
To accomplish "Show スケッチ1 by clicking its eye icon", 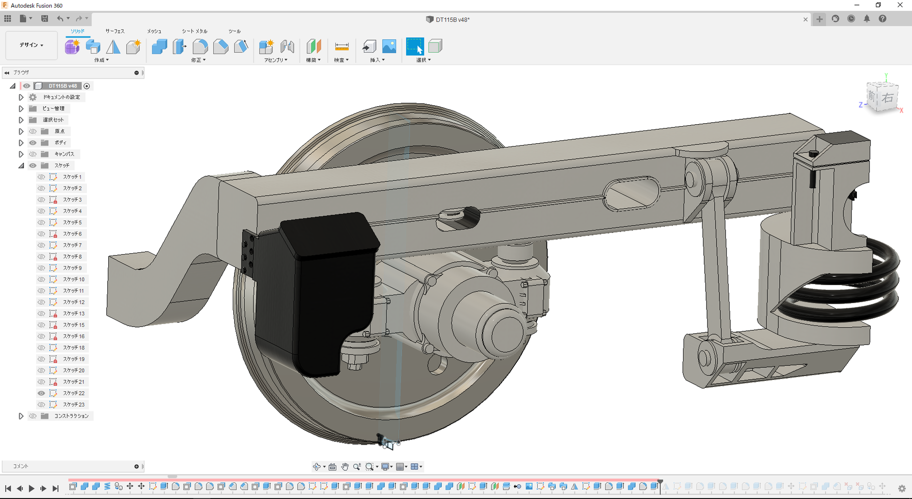I will (x=41, y=177).
